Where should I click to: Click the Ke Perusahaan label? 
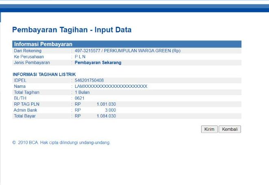coord(29,57)
